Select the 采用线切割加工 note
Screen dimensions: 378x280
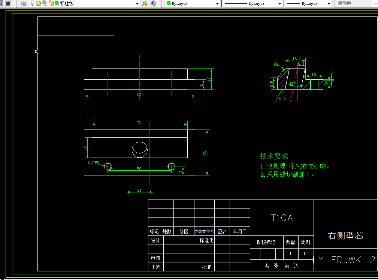tap(287, 174)
